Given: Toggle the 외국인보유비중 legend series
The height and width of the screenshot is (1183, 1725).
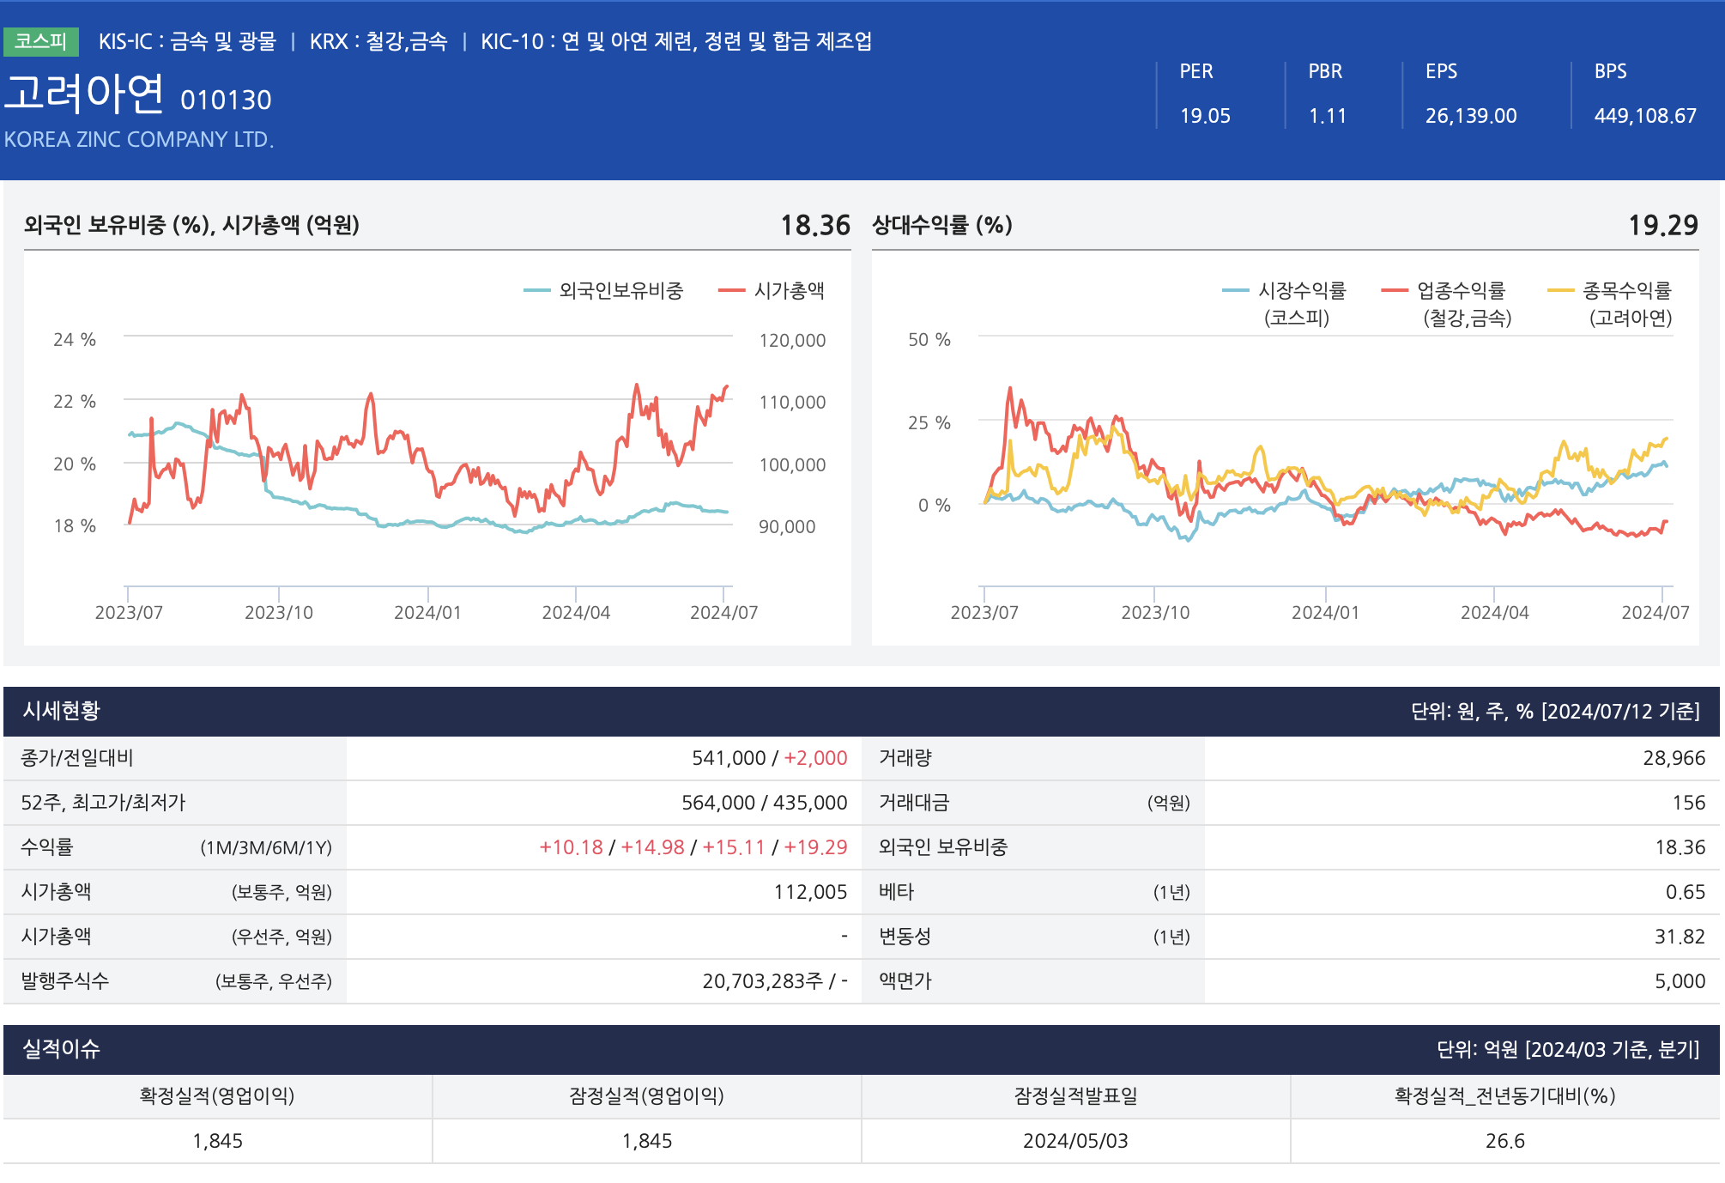Looking at the screenshot, I should tap(620, 291).
